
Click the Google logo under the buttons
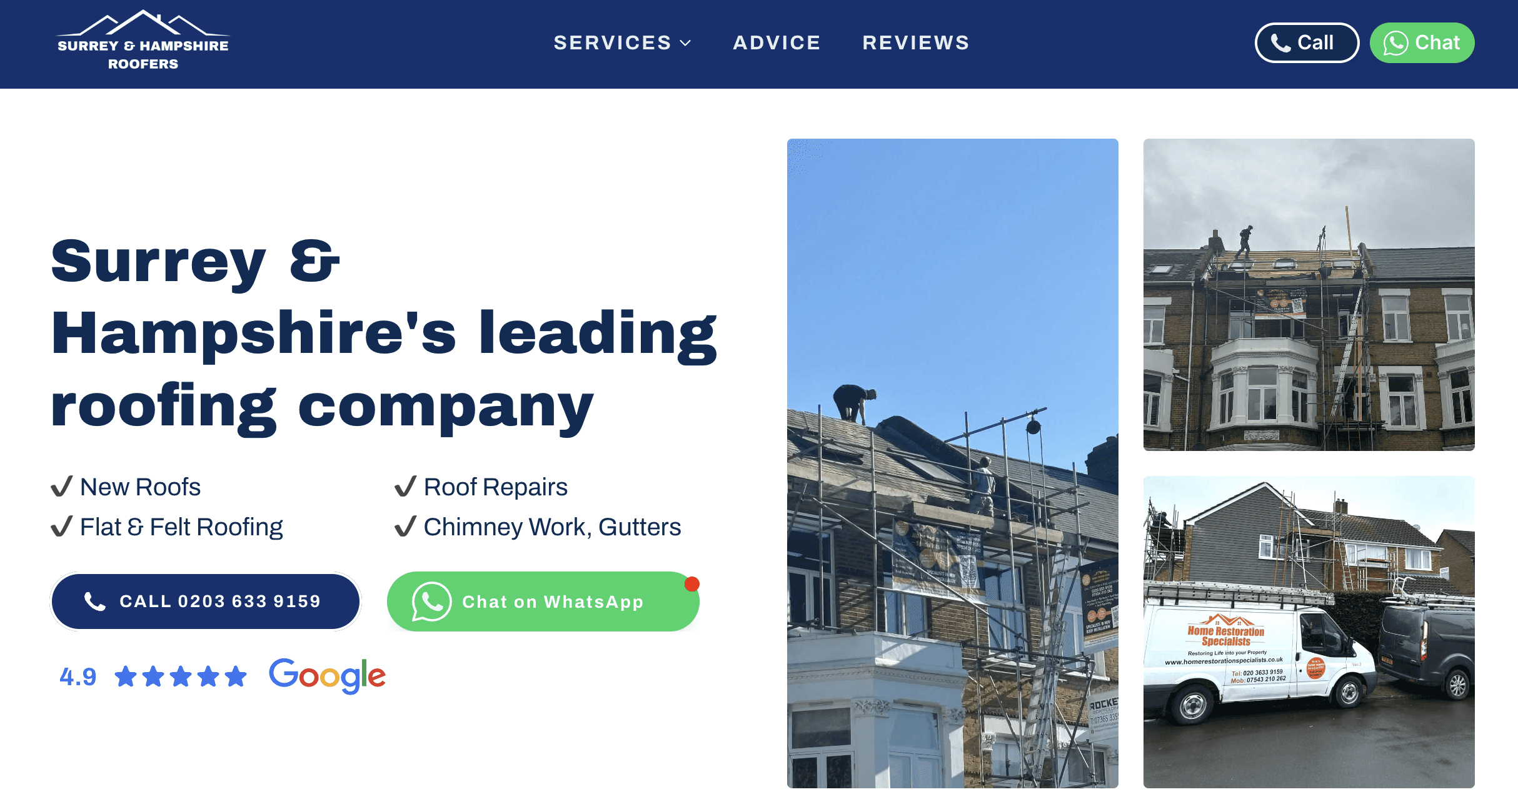tap(327, 676)
